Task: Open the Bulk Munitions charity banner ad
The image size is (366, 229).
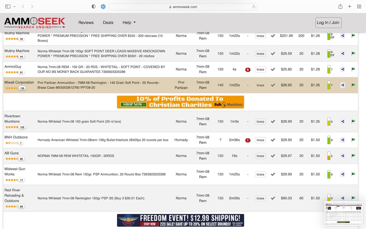Action: click(x=180, y=102)
